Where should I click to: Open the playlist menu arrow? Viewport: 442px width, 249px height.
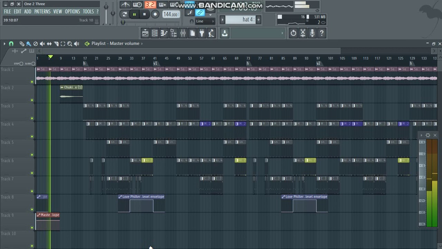(4, 44)
